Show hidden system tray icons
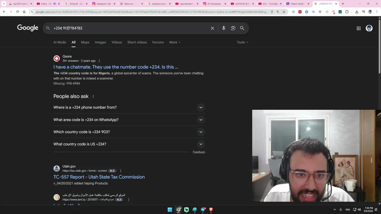Image resolution: width=381 pixels, height=214 pixels. pos(335,210)
